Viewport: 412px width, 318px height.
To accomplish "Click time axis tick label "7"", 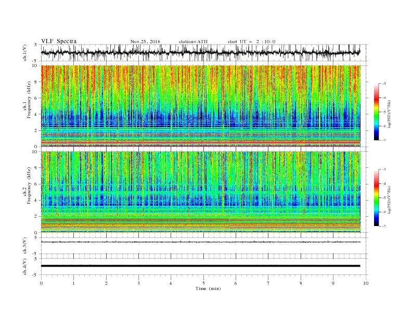I will click(268, 283).
